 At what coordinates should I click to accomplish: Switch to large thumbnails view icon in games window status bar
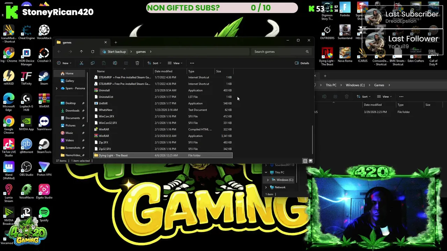[x=310, y=161]
